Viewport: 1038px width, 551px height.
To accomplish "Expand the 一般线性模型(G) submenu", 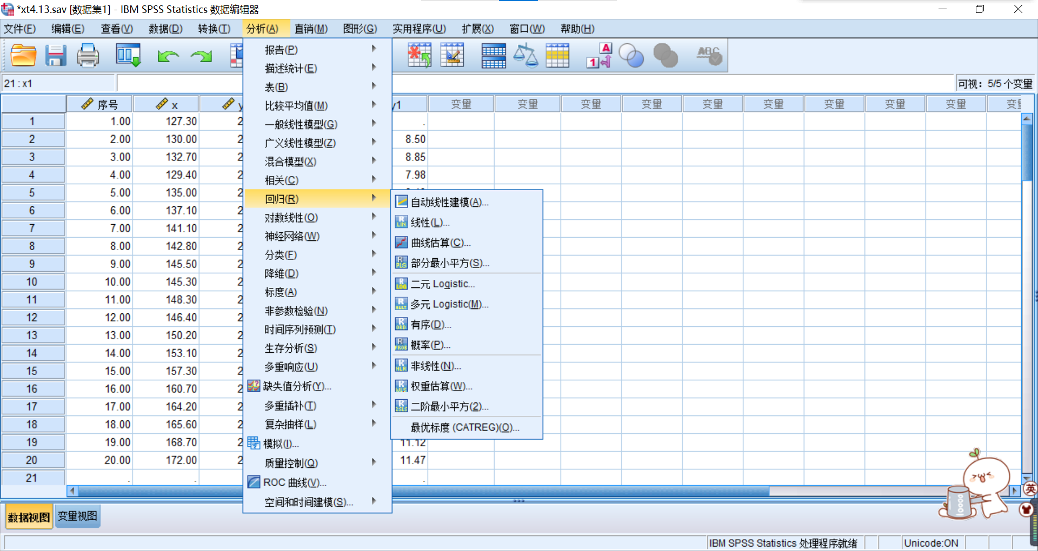I will [317, 124].
